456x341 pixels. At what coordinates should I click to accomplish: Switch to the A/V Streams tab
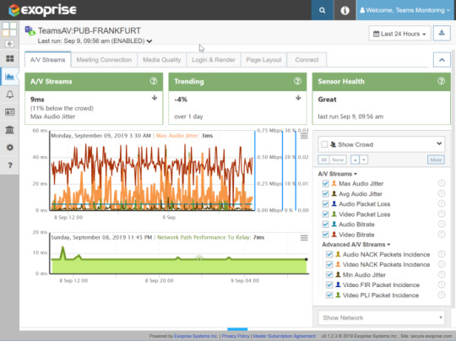point(47,60)
